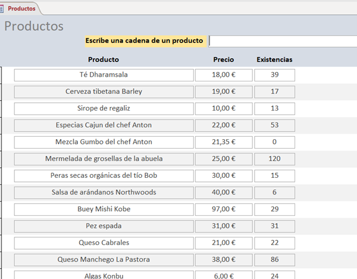This screenshot has width=357, height=279.
Task: Click the Precio column header label
Action: tap(224, 59)
